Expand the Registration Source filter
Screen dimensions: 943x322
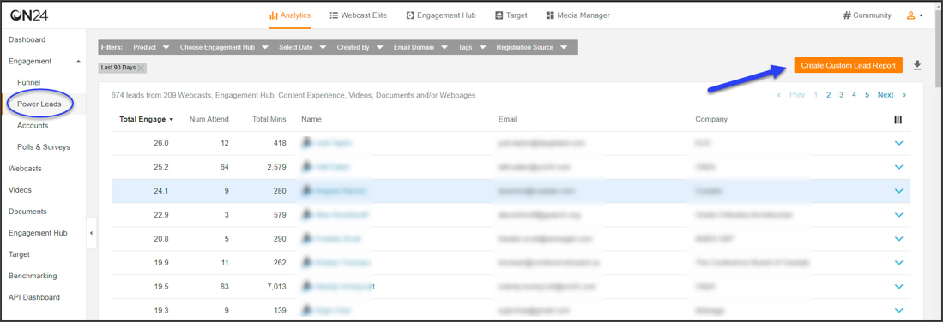coord(532,47)
